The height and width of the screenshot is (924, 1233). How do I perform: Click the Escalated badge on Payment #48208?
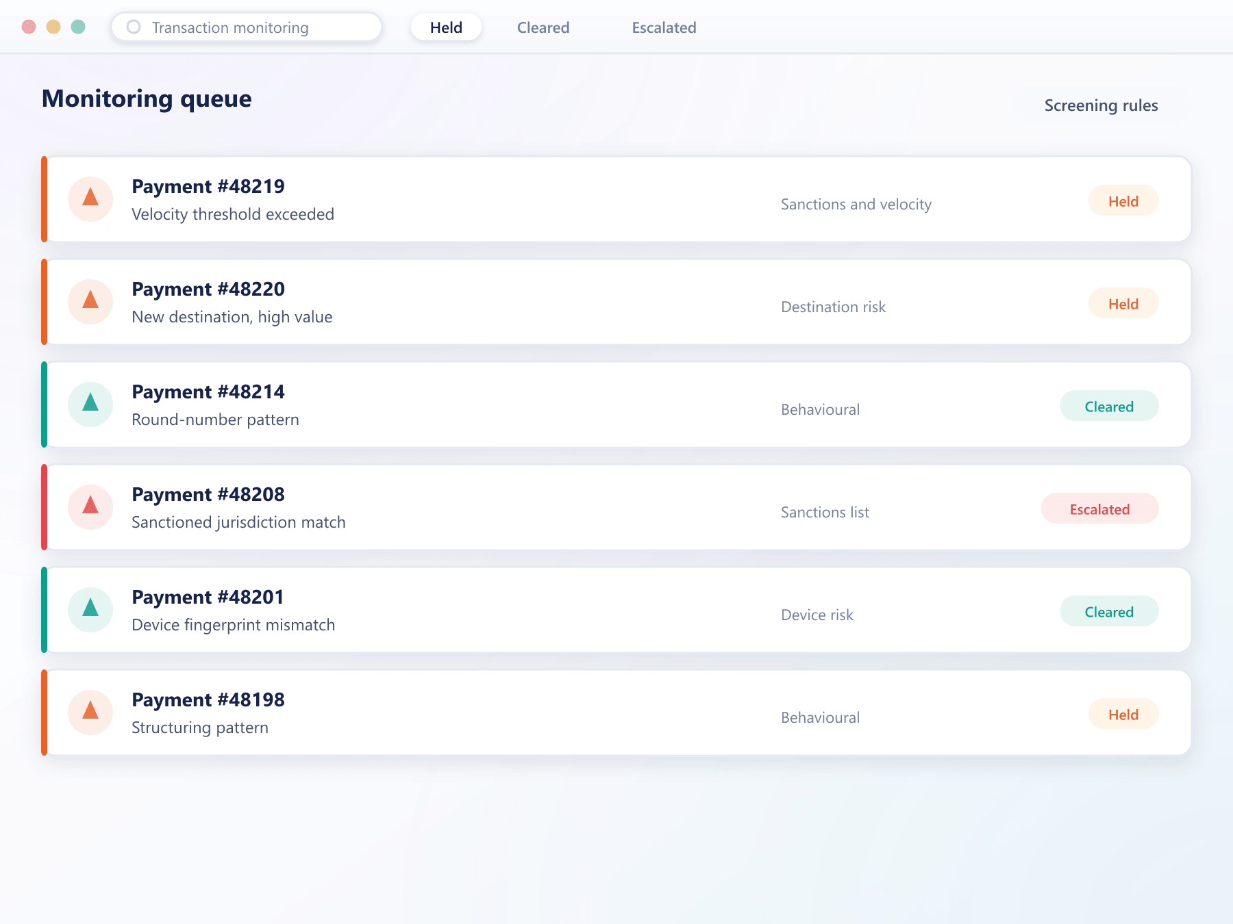[x=1099, y=509]
